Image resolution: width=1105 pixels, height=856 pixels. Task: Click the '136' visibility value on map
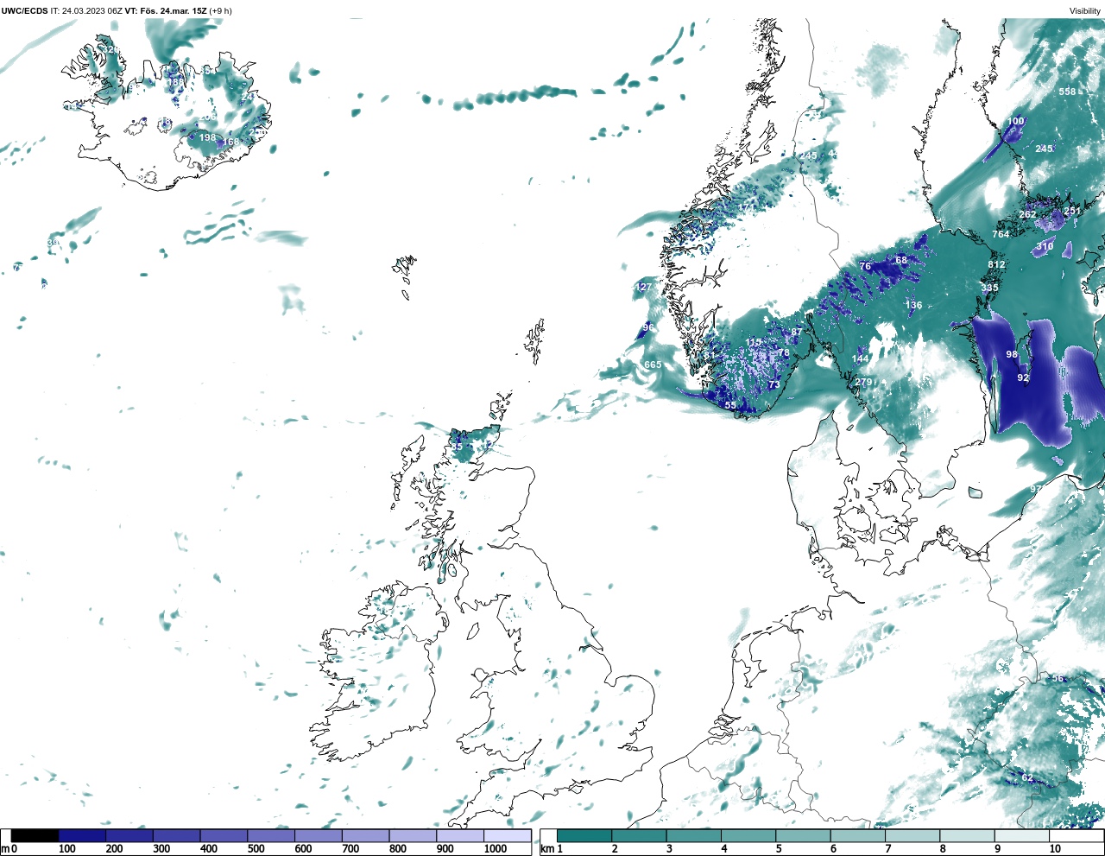pyautogui.click(x=913, y=305)
